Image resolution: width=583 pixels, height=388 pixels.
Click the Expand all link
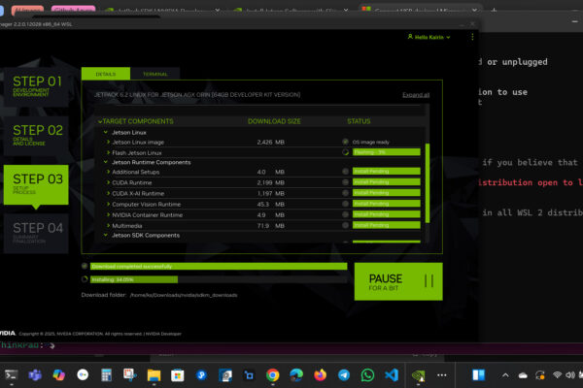tap(415, 95)
